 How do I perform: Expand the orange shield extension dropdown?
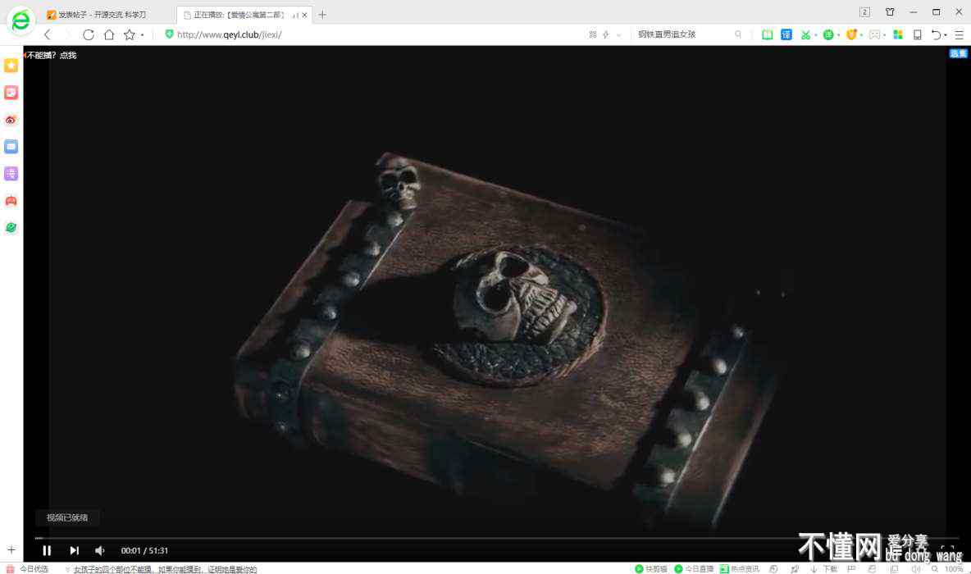click(x=861, y=35)
